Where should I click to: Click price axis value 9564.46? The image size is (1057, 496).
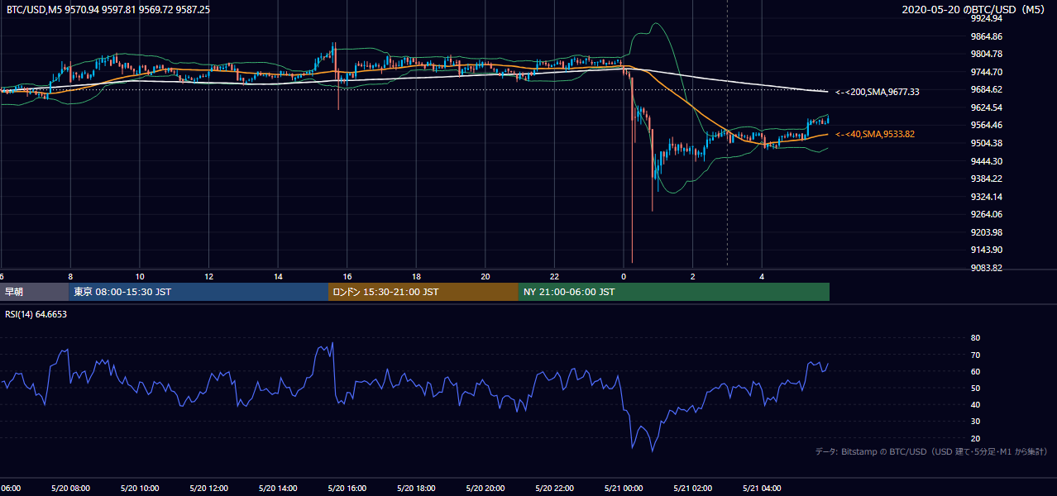pos(987,125)
